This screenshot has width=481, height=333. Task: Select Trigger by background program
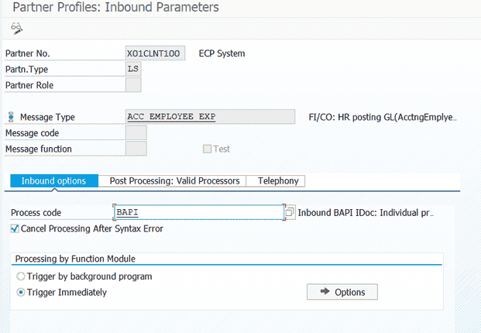(21, 276)
